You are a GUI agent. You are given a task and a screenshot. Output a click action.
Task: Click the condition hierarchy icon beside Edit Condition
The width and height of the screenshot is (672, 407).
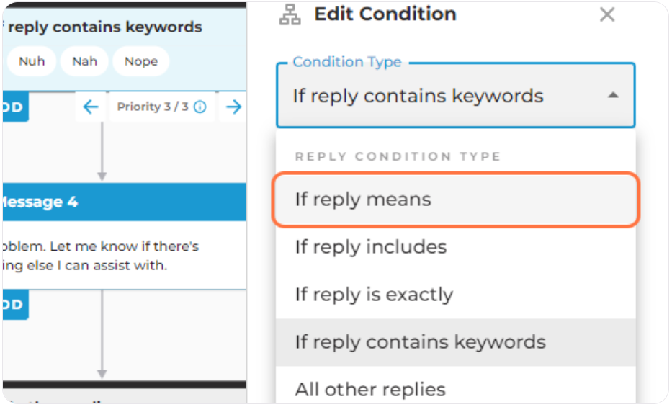click(x=290, y=14)
